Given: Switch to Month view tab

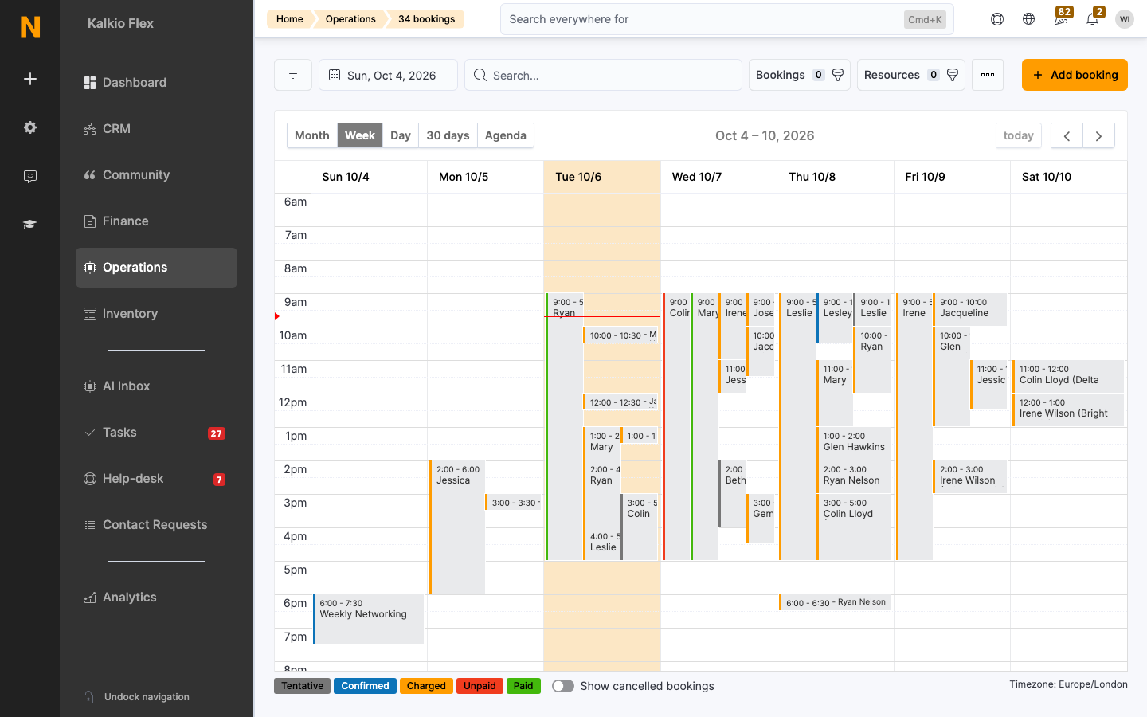Looking at the screenshot, I should click(x=312, y=135).
